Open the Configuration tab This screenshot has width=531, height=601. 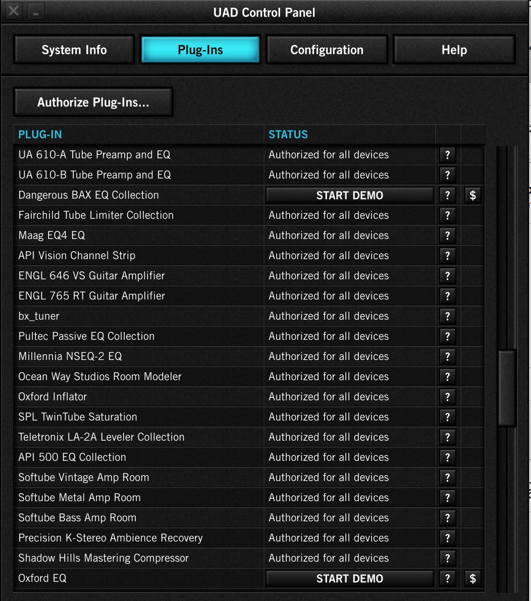click(x=327, y=50)
